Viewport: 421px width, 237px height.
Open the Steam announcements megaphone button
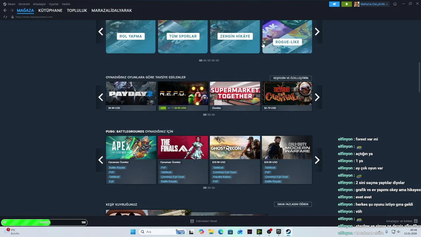point(334,4)
